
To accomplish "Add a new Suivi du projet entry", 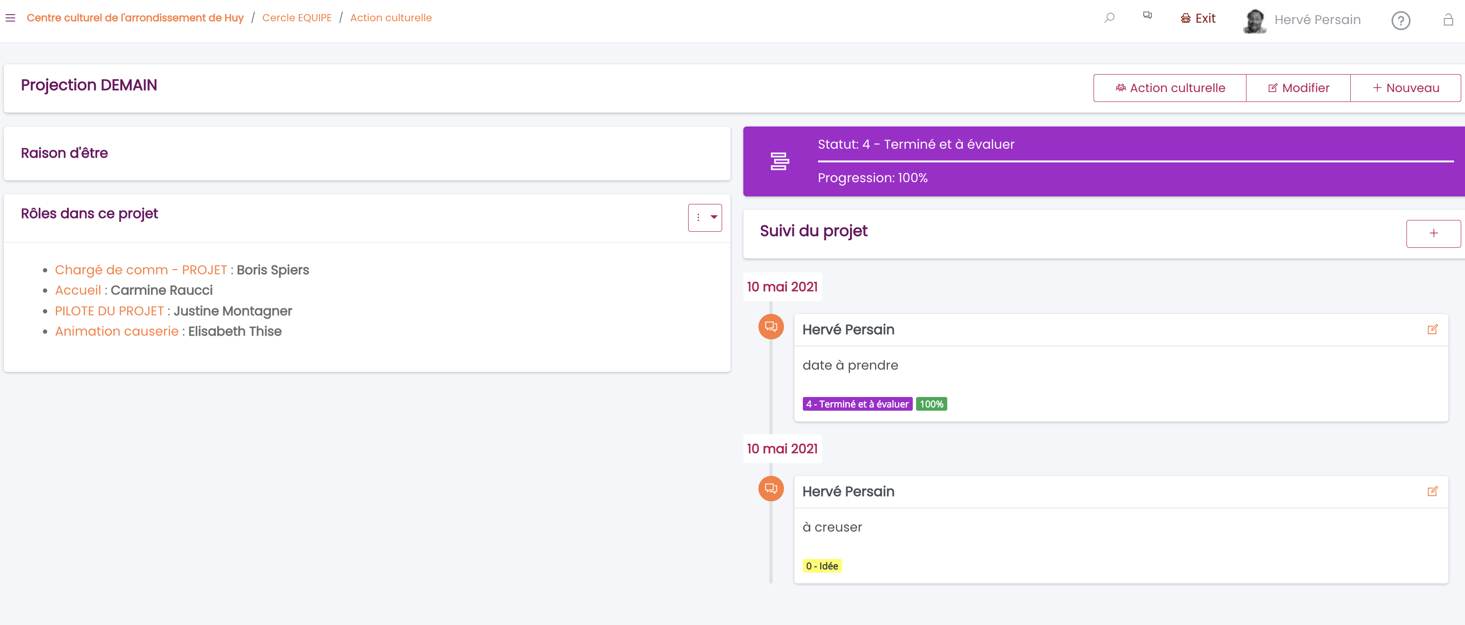I will click(x=1433, y=234).
